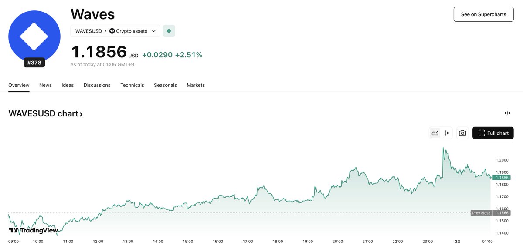Switch to candlestick chart view
Screen dimensions: 523x252
coord(446,133)
